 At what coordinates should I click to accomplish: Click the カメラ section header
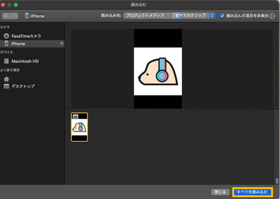click(5, 27)
